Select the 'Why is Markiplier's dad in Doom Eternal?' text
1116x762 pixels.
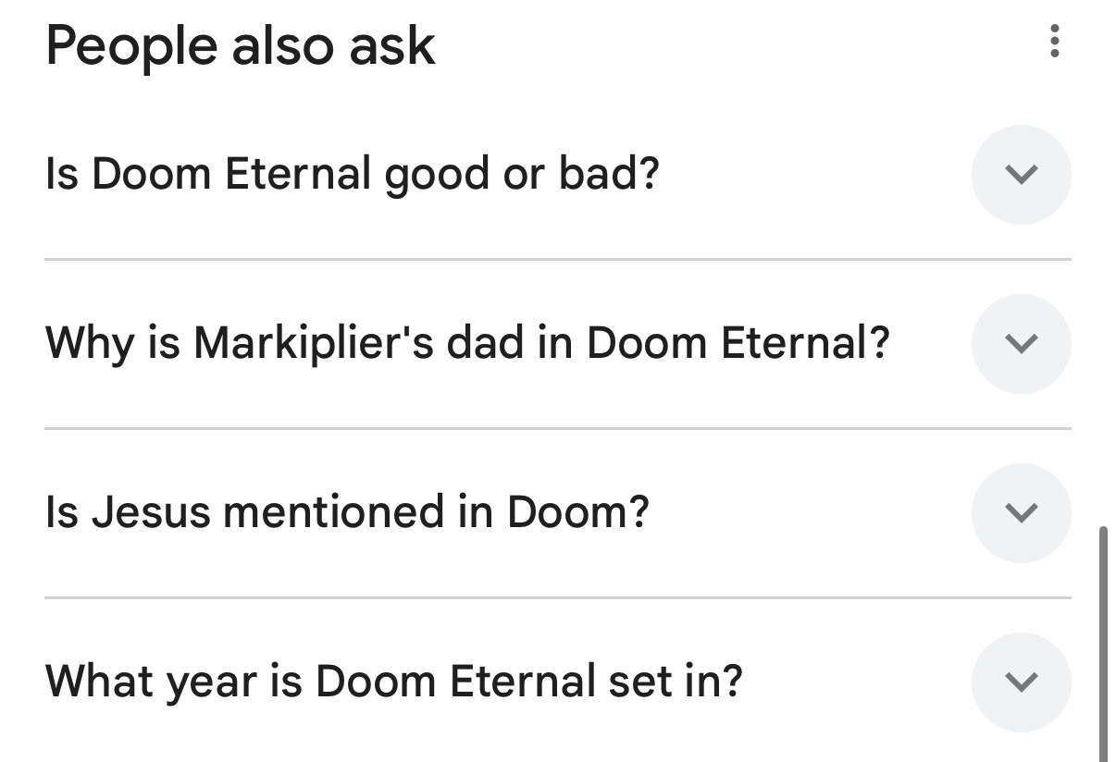pos(467,343)
